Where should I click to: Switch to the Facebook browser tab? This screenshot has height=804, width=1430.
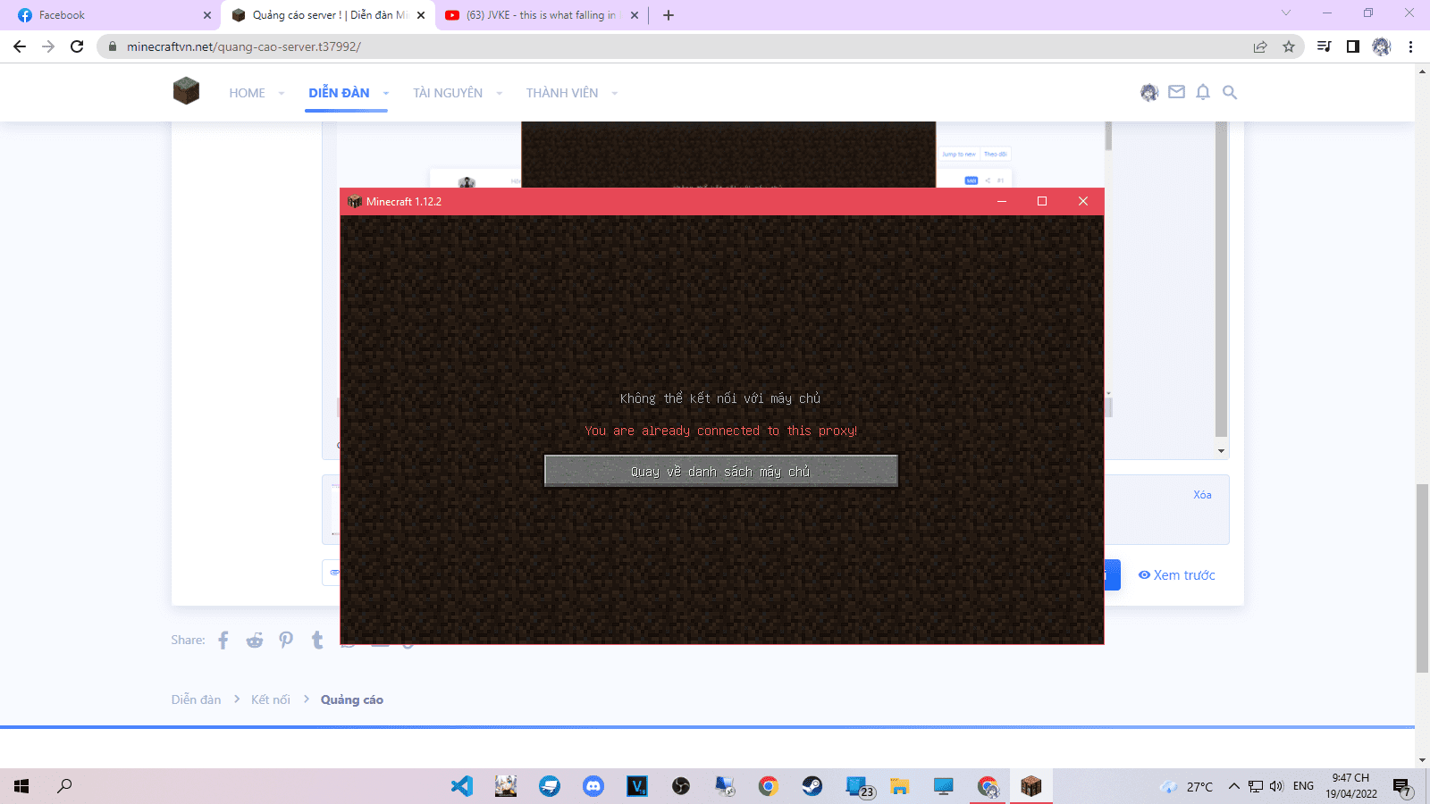107,15
